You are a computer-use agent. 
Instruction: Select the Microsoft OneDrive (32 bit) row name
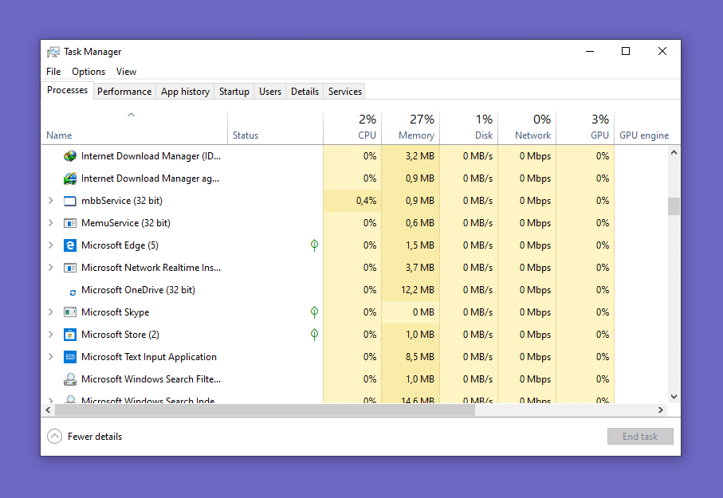pos(138,290)
